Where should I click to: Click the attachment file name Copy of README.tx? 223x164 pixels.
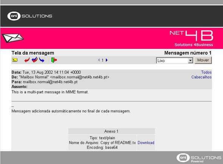click(x=118, y=143)
